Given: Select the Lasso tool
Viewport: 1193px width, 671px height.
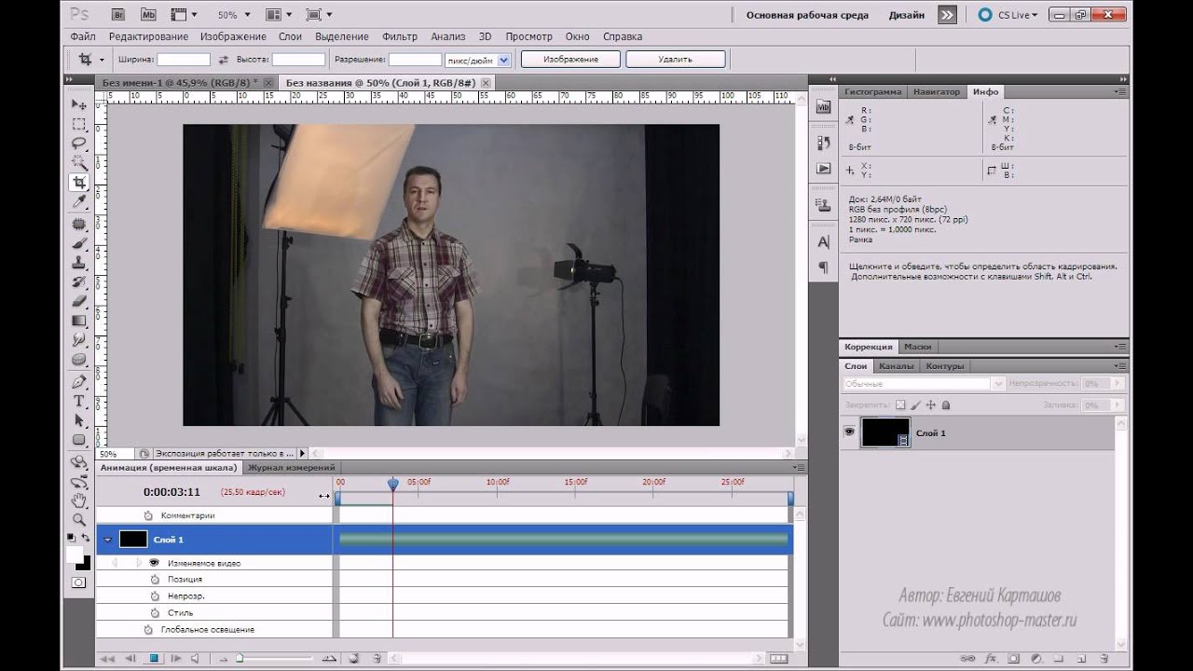Looking at the screenshot, I should tap(79, 144).
